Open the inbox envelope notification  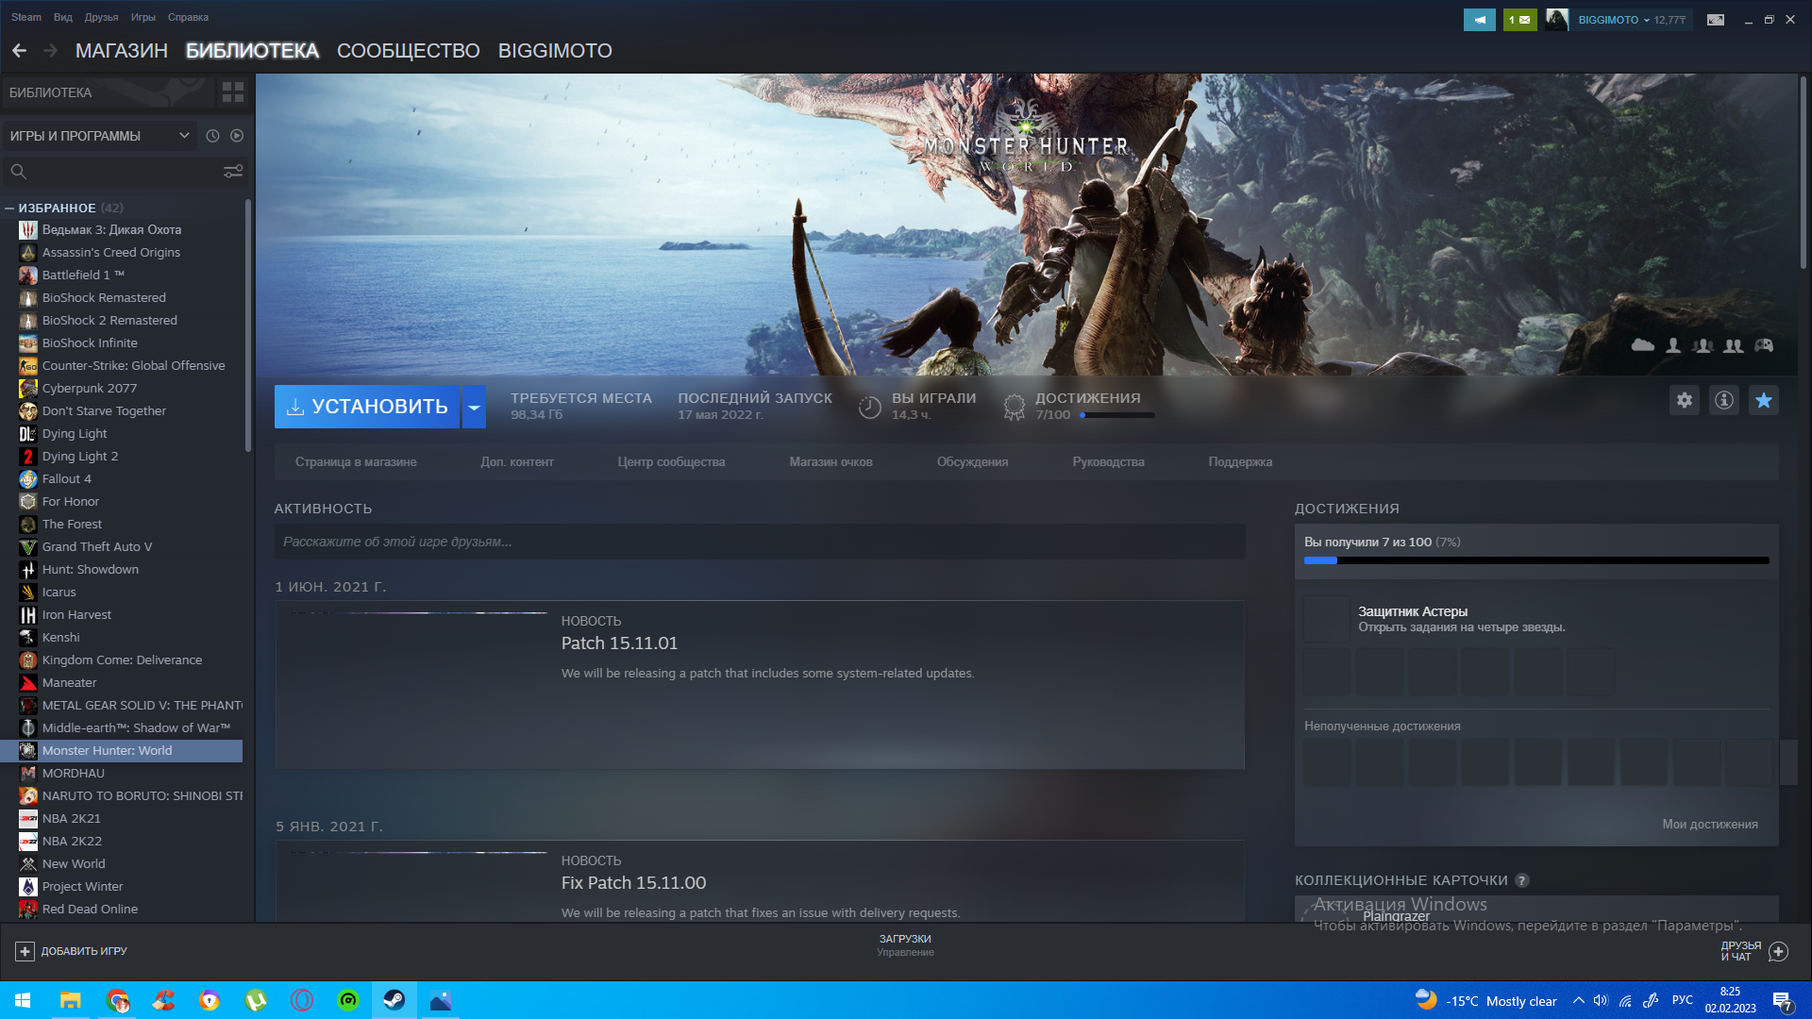pyautogui.click(x=1519, y=20)
